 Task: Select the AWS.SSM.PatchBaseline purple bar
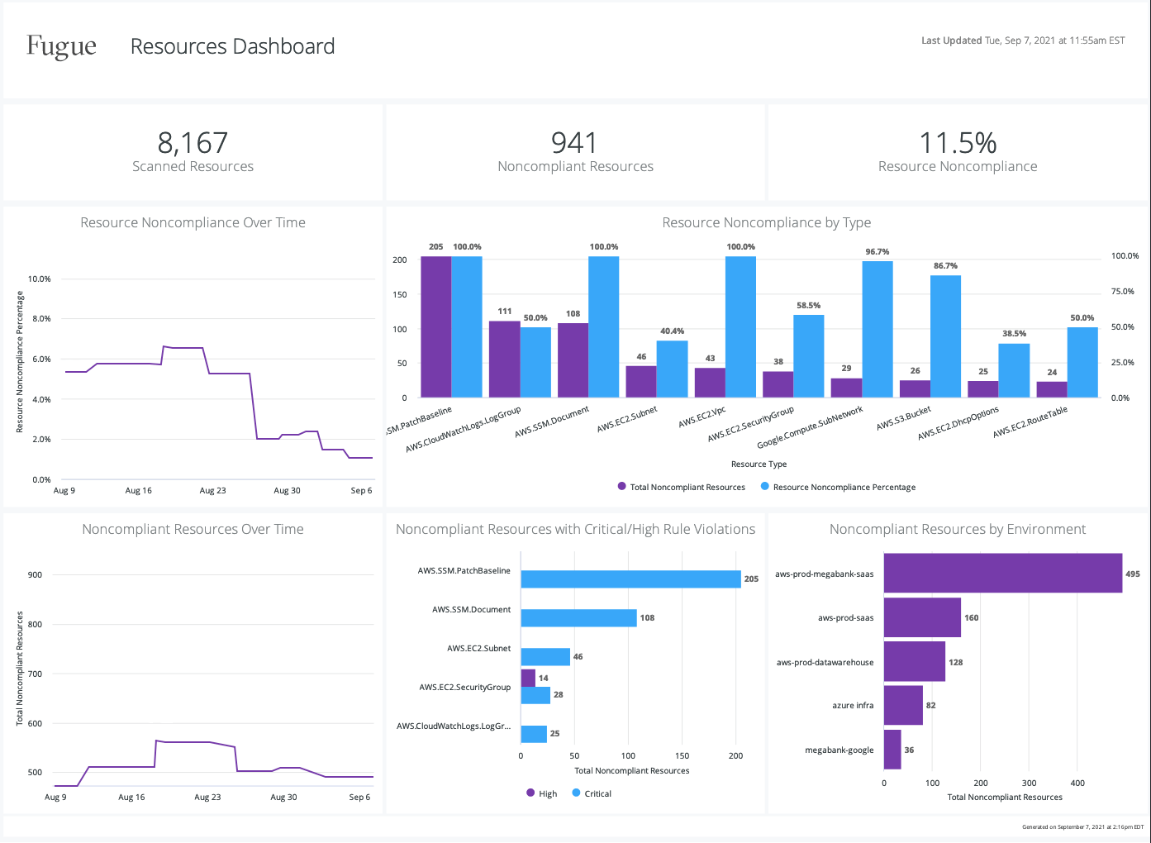click(434, 326)
